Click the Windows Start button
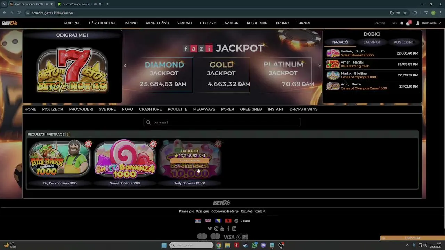The width and height of the screenshot is (445, 250). (164, 245)
